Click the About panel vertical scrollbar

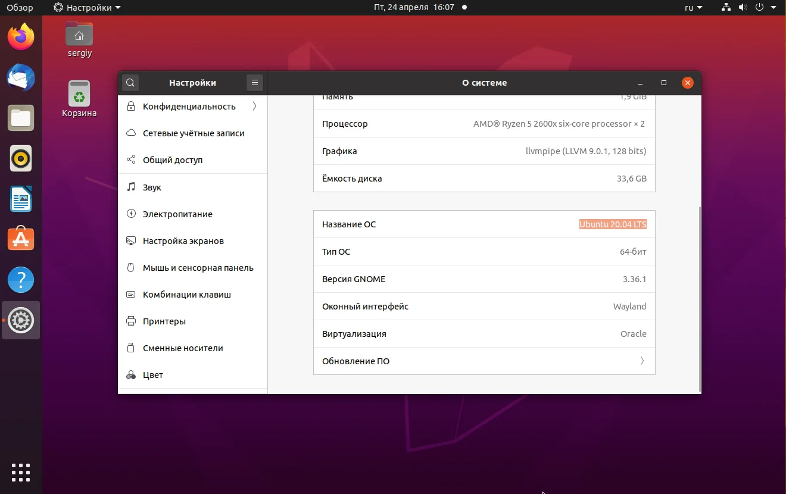pos(699,299)
